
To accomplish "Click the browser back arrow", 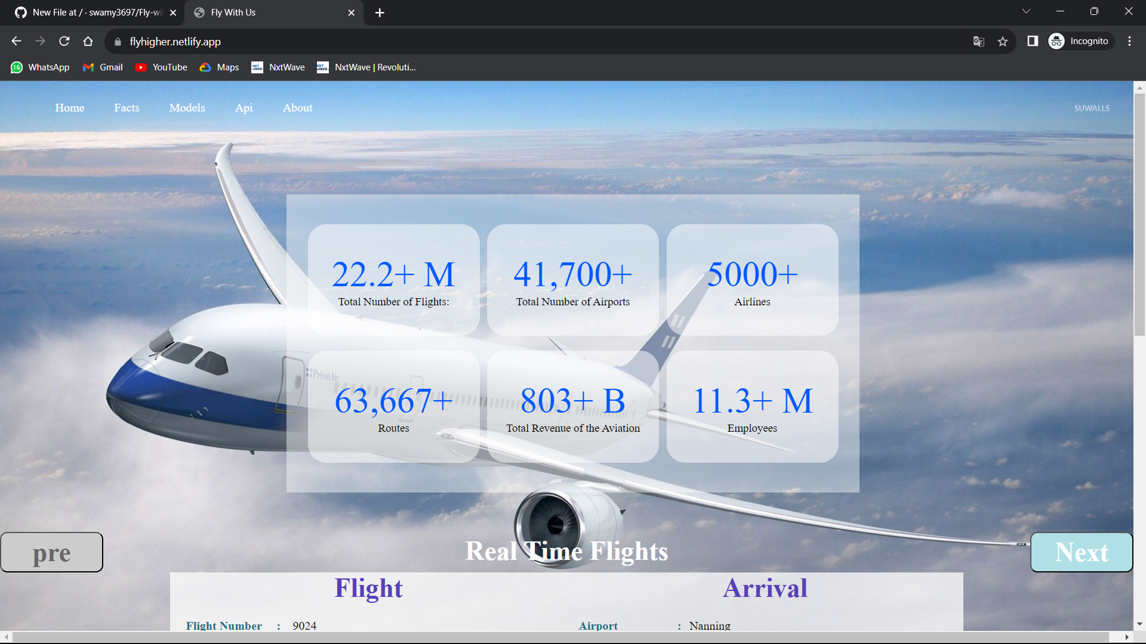I will point(16,41).
